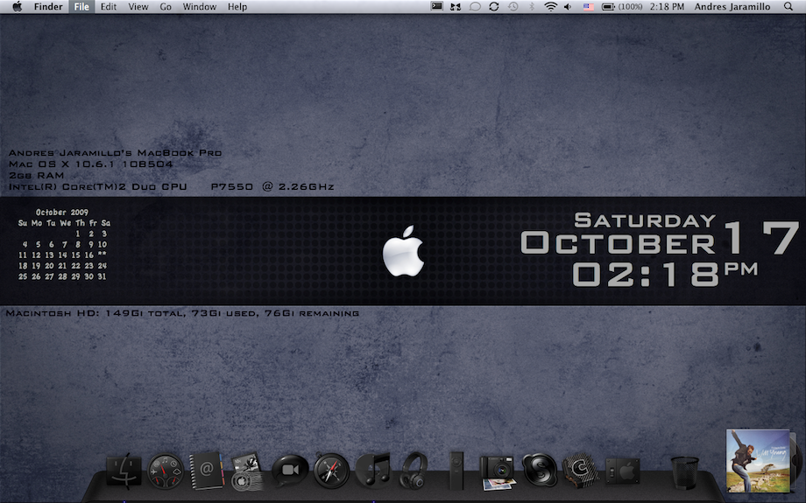This screenshot has width=806, height=503.
Task: Open Mail stamp icon in dock
Action: click(x=248, y=472)
